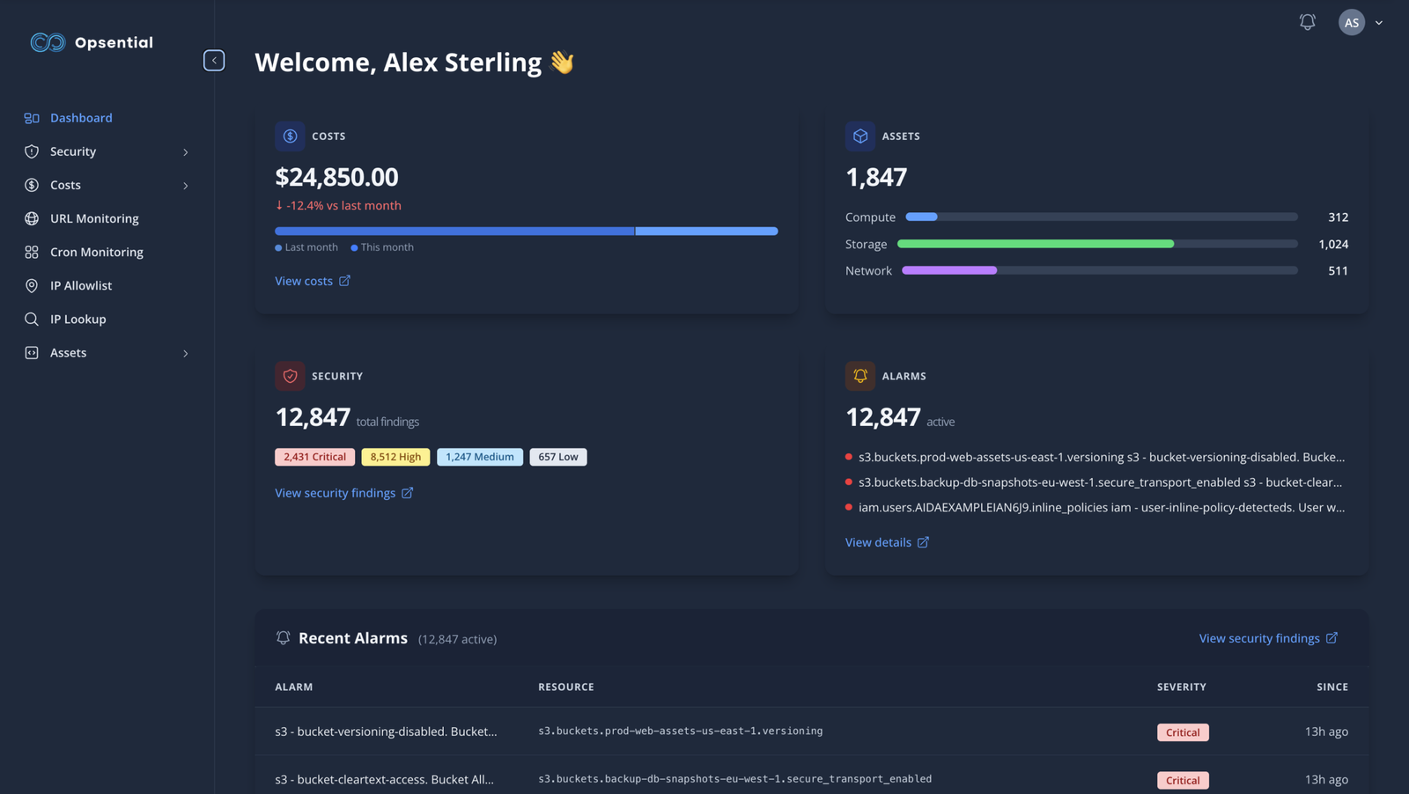Click the Recent Alarms bell icon
The width and height of the screenshot is (1409, 794).
pos(283,638)
